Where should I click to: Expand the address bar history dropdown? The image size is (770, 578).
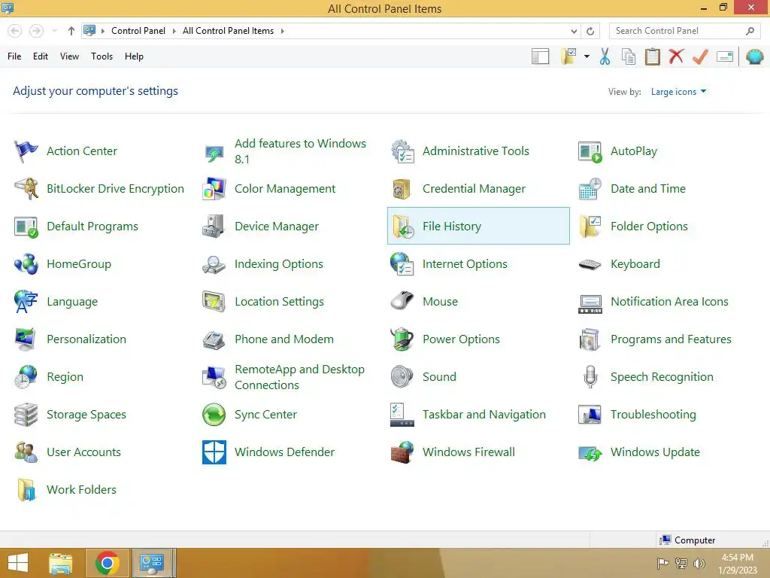[x=574, y=31]
